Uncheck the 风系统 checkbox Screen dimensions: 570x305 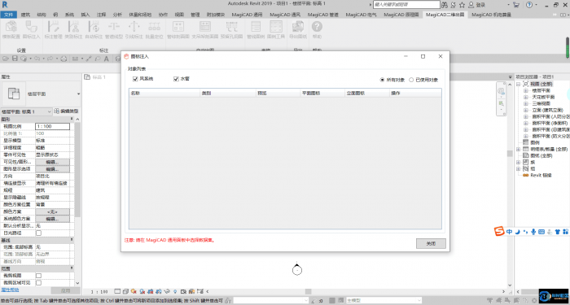pos(135,79)
